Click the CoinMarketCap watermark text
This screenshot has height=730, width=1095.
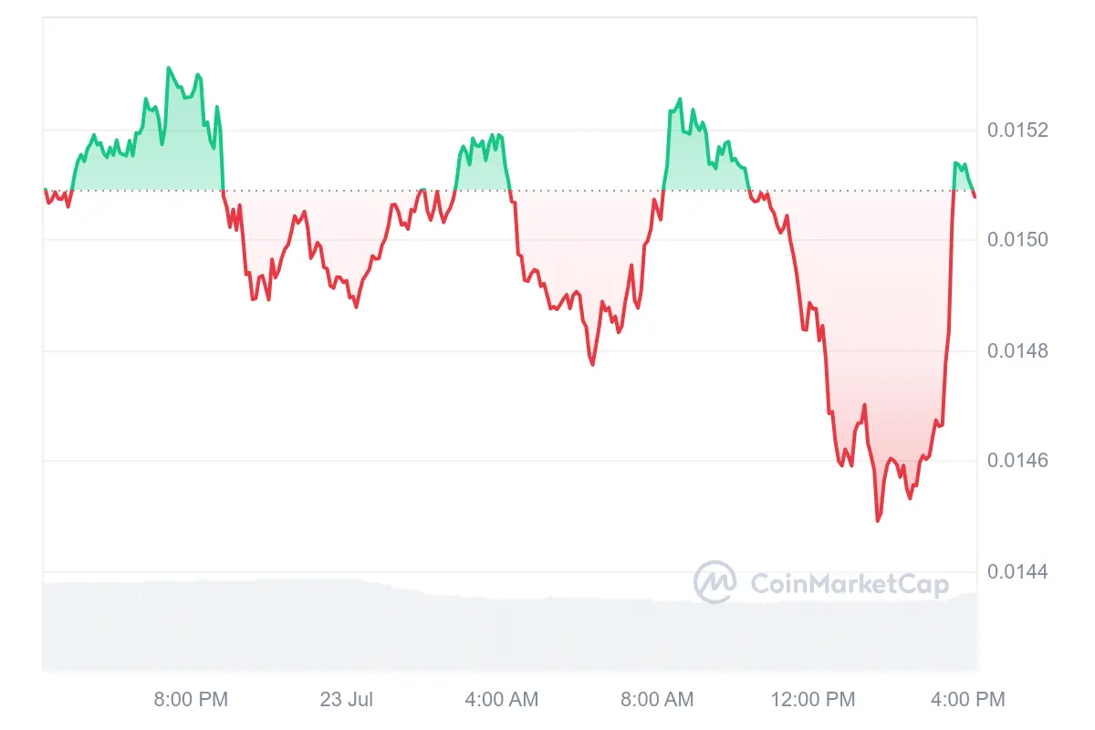849,584
